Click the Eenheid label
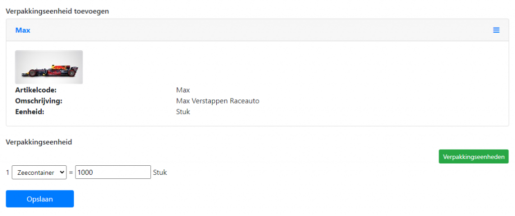The width and height of the screenshot is (515, 216). [30, 112]
